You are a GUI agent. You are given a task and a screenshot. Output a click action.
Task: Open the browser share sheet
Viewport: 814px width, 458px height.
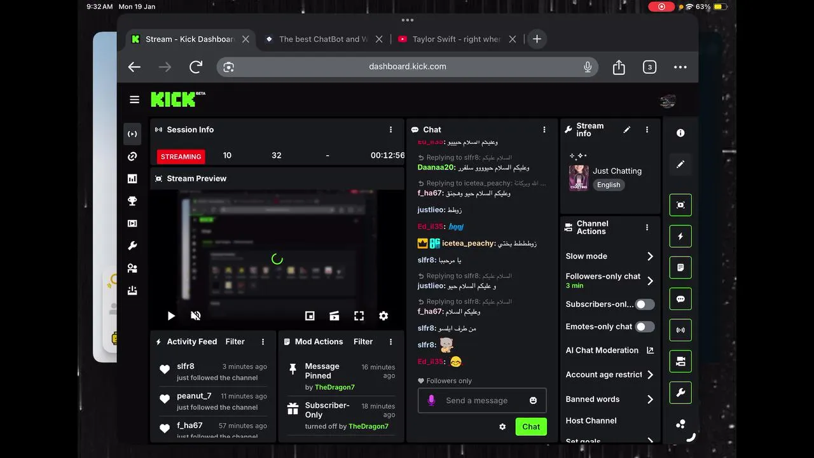pyautogui.click(x=619, y=67)
